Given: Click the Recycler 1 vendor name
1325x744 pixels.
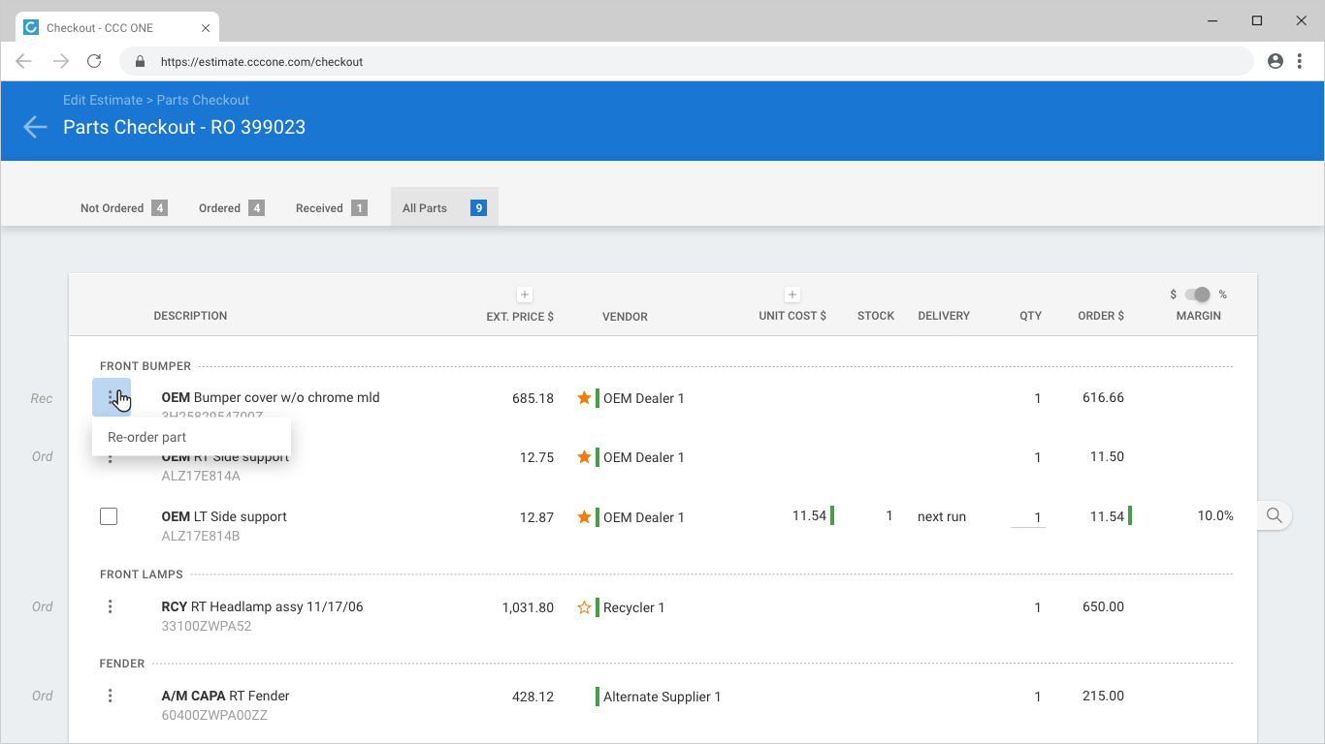Looking at the screenshot, I should pos(633,607).
